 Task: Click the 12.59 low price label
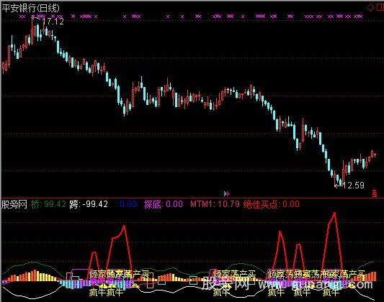pyautogui.click(x=354, y=186)
